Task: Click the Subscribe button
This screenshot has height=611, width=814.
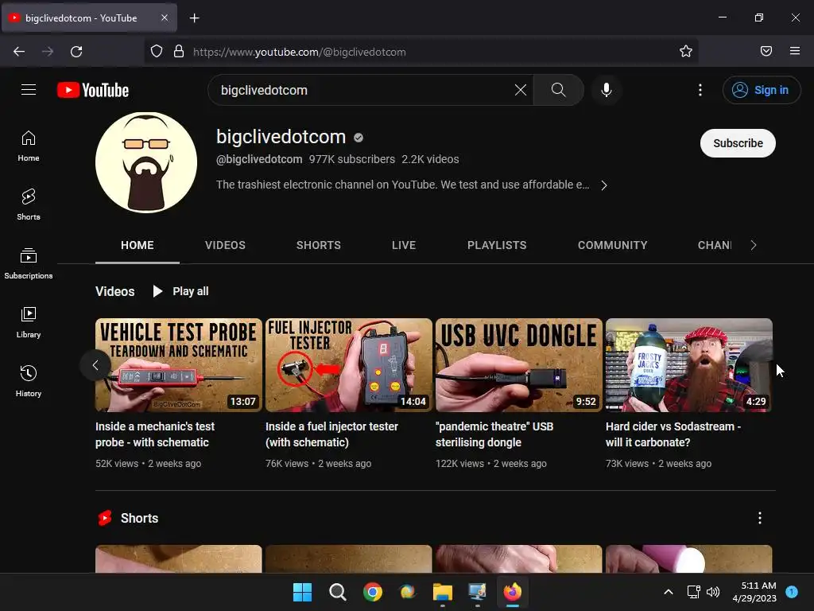Action: pos(738,143)
